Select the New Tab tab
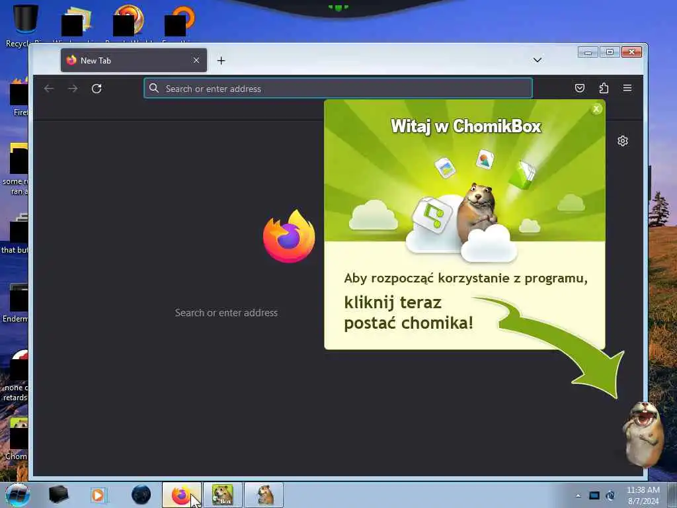Viewport: 677px width, 508px height. coord(134,60)
